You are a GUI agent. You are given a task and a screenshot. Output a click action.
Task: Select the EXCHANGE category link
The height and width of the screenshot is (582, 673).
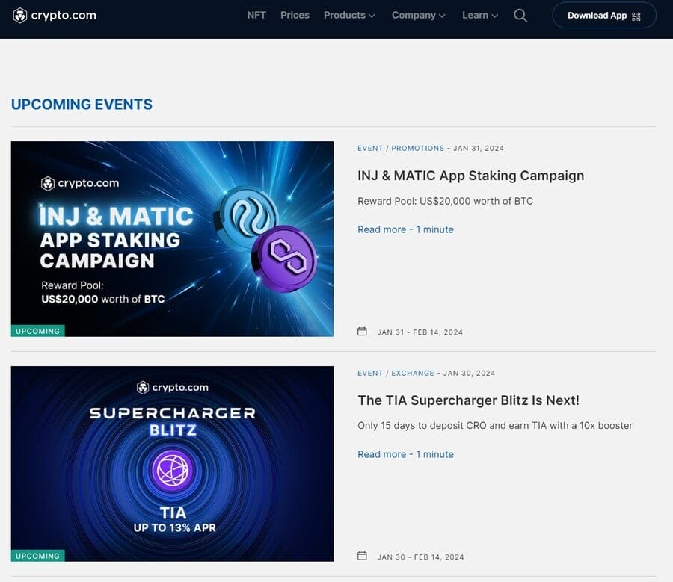(413, 373)
